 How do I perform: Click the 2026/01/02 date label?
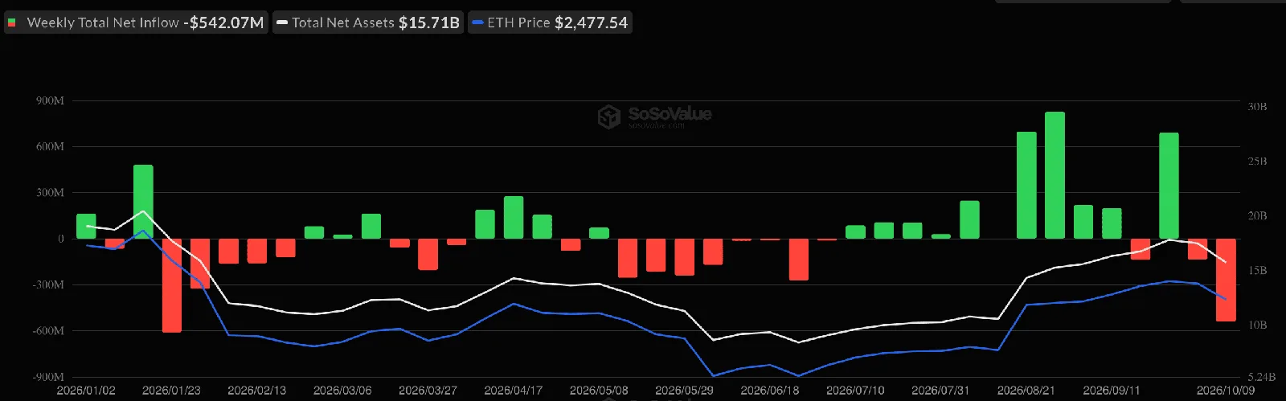coord(86,391)
